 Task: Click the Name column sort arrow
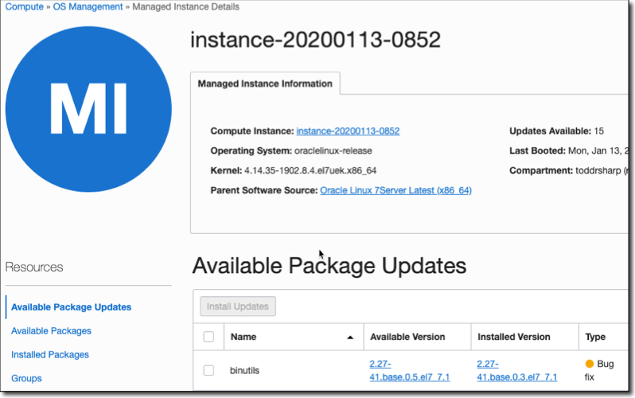pos(350,338)
